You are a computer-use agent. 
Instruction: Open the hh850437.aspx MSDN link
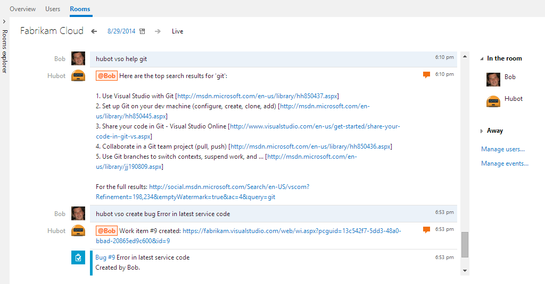pyautogui.click(x=257, y=96)
